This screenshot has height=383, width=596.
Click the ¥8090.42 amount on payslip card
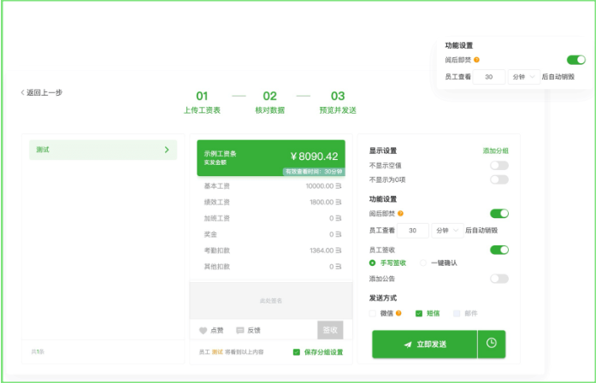click(x=314, y=156)
